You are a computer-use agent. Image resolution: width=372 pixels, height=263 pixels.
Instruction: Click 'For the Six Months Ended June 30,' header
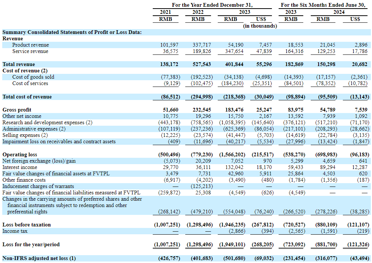click(x=323, y=5)
